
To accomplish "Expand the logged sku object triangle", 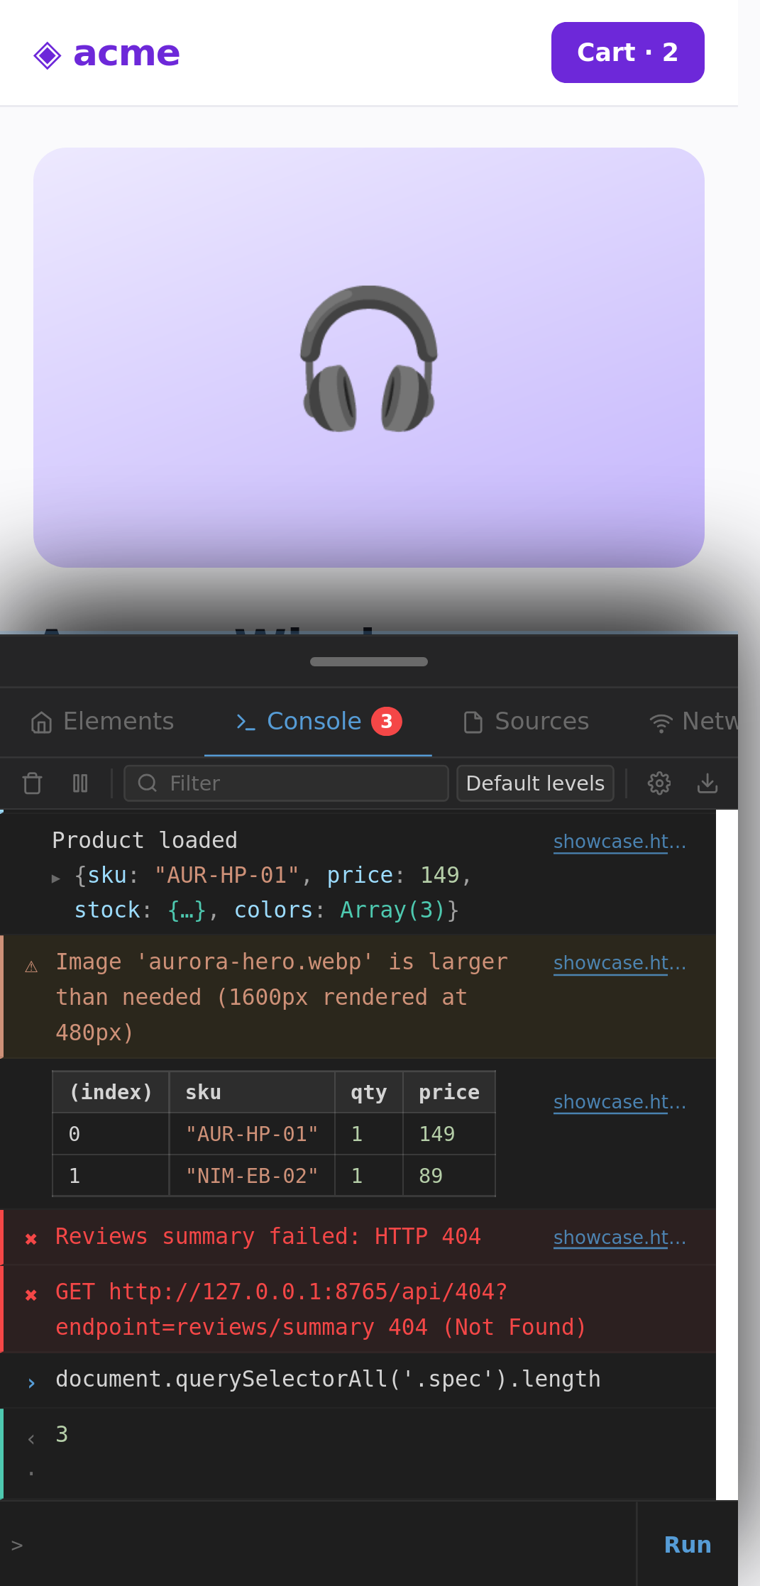I will (56, 878).
